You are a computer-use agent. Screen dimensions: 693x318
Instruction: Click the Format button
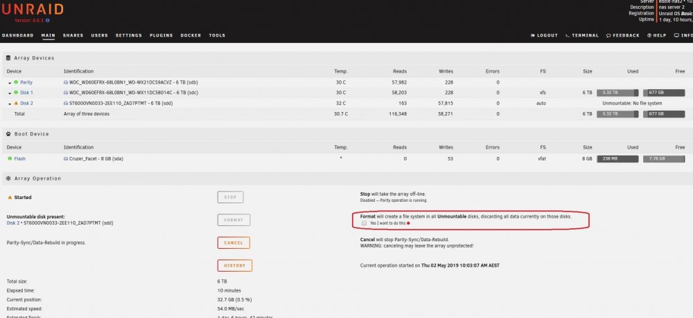[234, 220]
